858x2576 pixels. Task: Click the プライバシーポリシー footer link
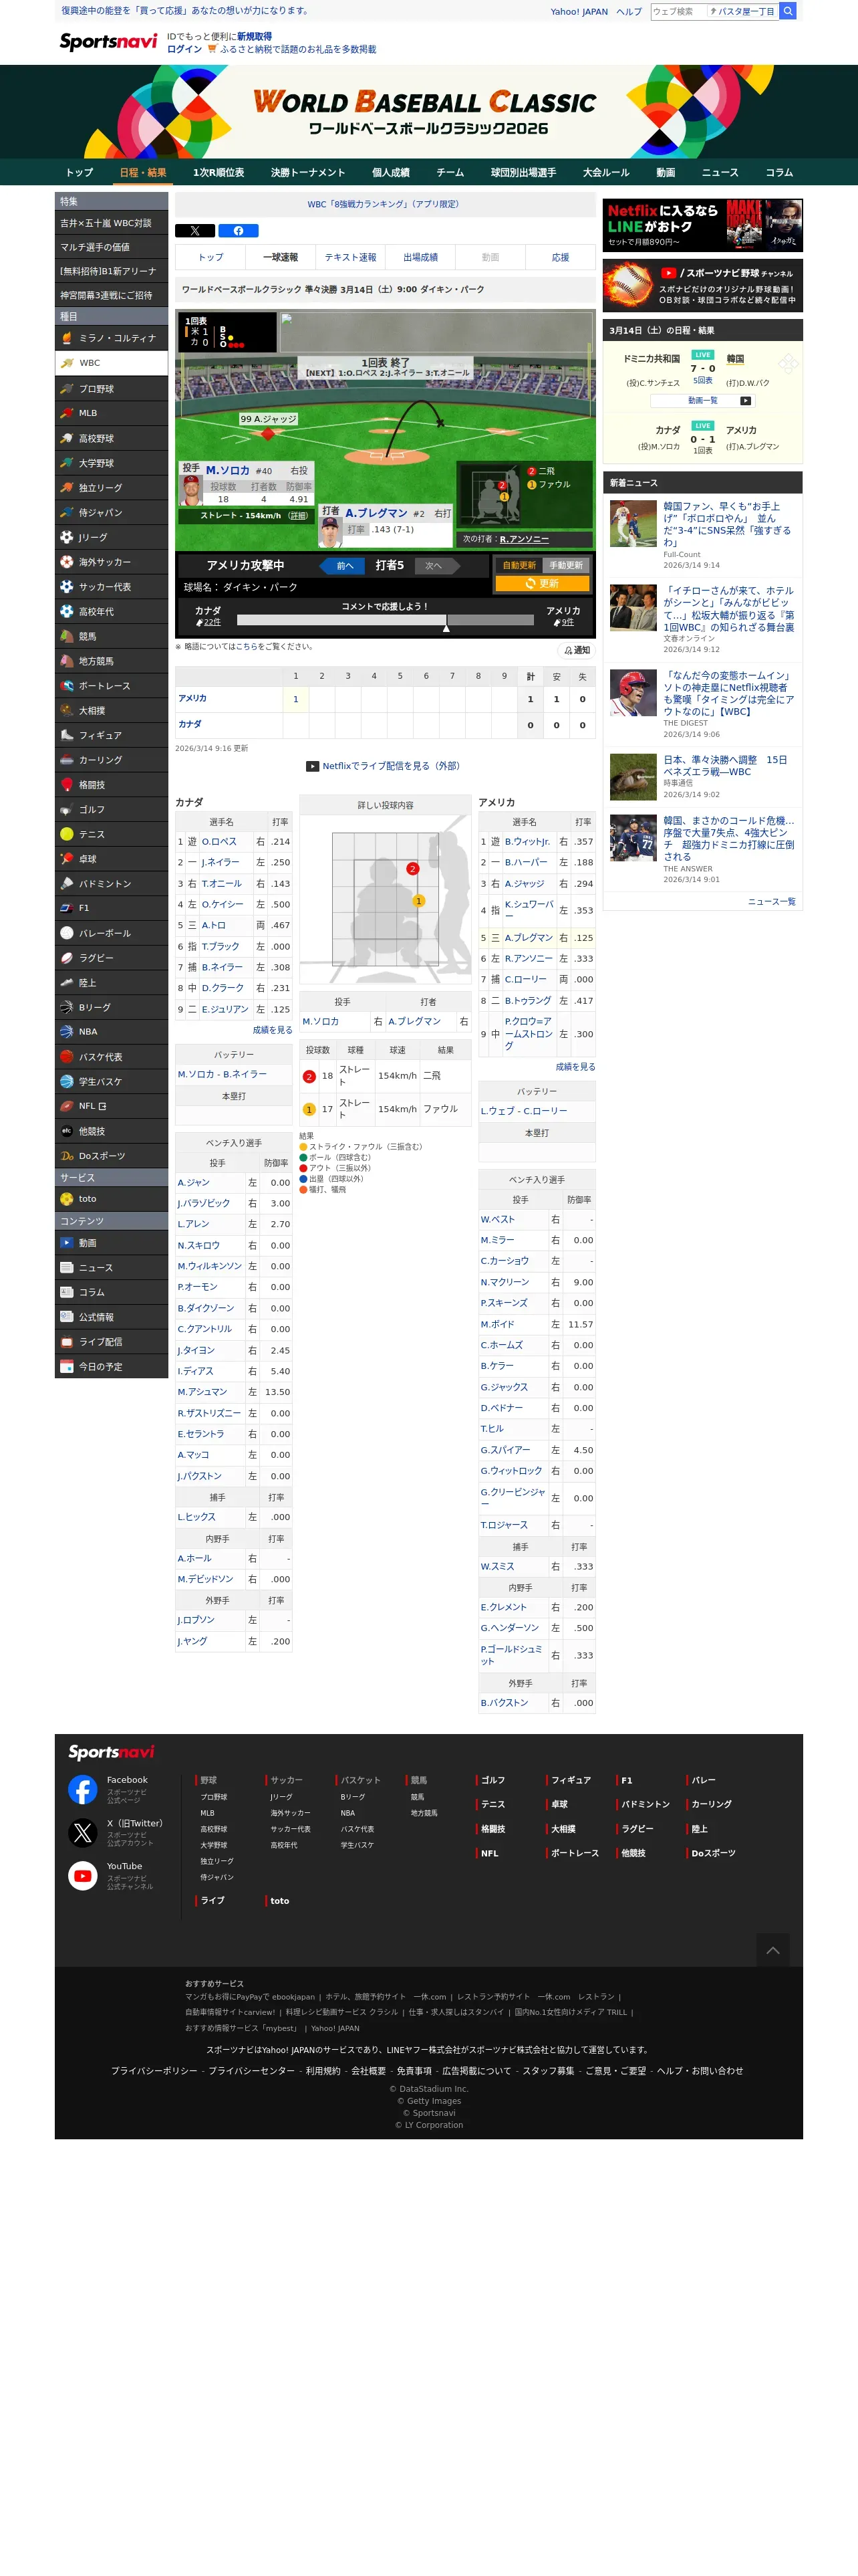tap(154, 2070)
